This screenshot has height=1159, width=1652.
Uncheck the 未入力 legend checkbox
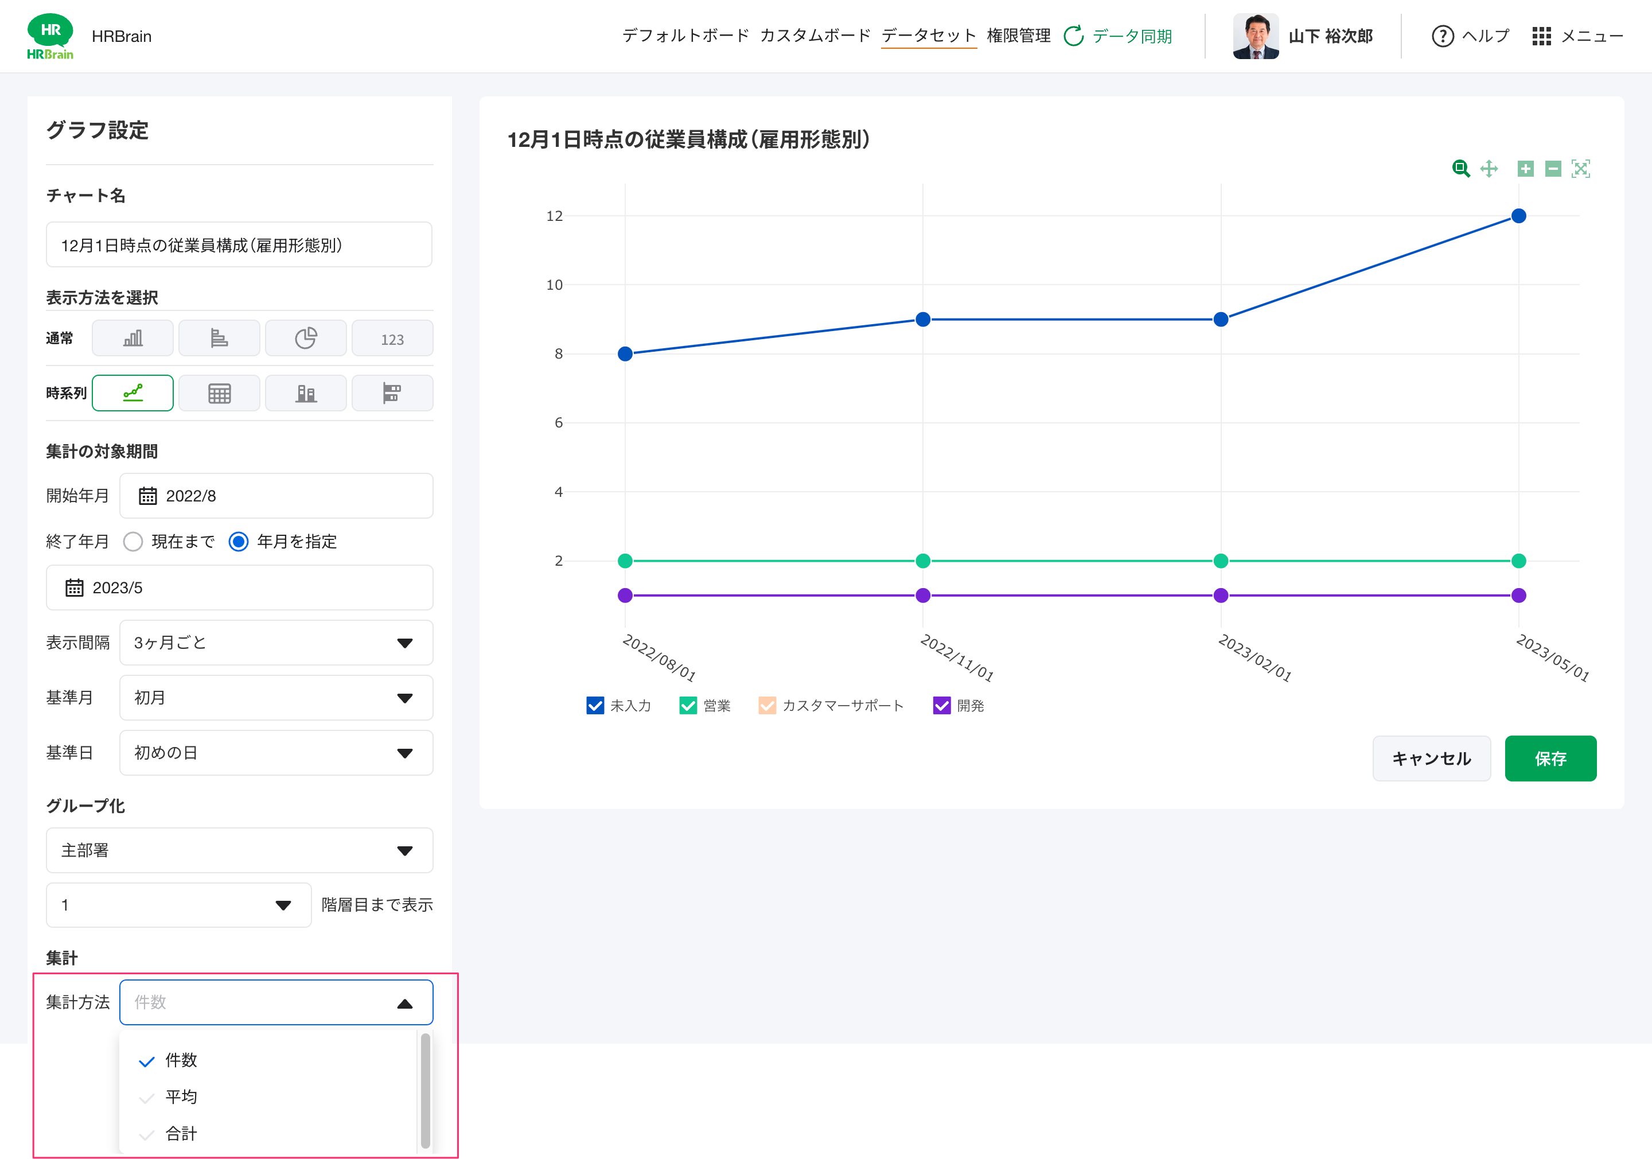coord(595,706)
